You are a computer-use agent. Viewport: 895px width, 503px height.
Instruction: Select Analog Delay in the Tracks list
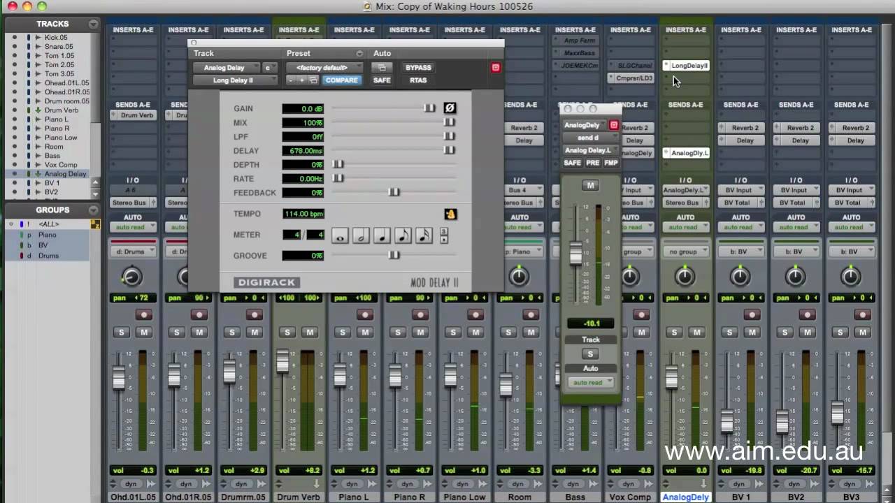coord(66,174)
